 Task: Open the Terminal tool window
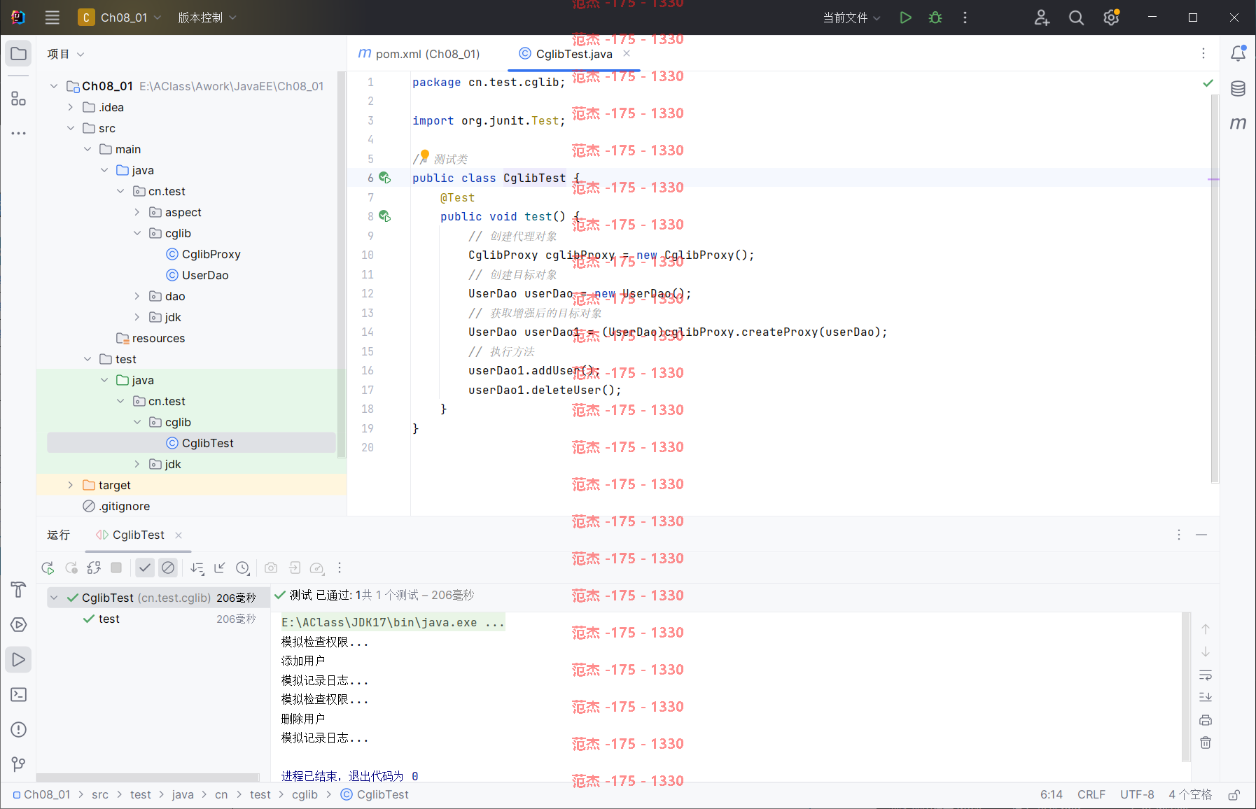(18, 694)
